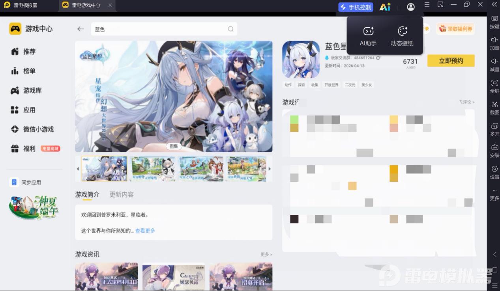Viewport: 500px width, 291px height.
Task: Click the 手机控制 button
Action: (x=356, y=7)
